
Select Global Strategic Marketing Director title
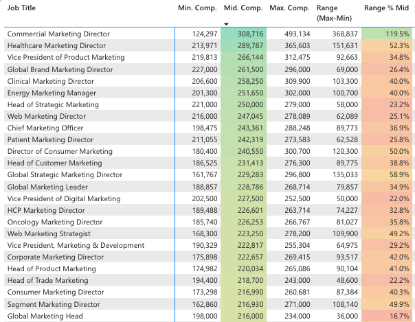pyautogui.click(x=65, y=174)
